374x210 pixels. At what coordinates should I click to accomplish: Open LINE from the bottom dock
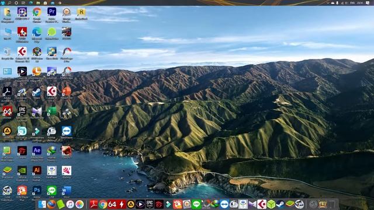click(x=196, y=204)
